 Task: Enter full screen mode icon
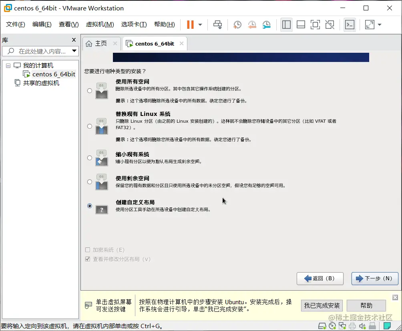[x=315, y=24]
